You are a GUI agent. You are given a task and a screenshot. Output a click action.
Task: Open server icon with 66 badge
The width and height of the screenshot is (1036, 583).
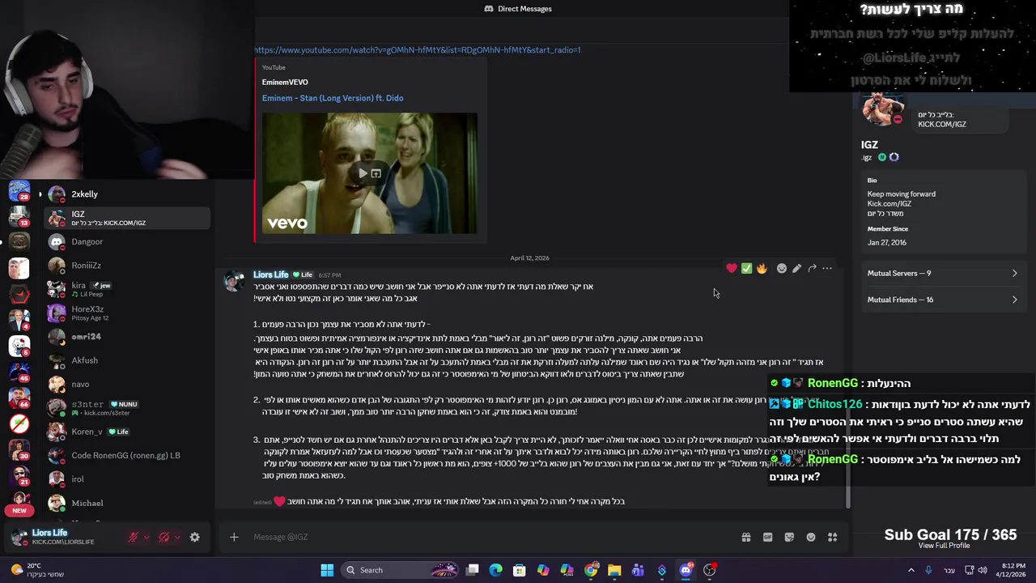pos(19,397)
